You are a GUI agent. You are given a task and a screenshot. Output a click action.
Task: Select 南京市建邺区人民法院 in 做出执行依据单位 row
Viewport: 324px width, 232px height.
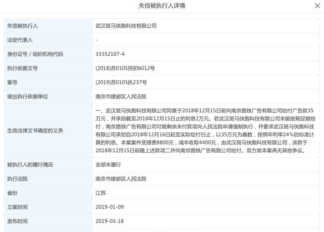click(121, 97)
